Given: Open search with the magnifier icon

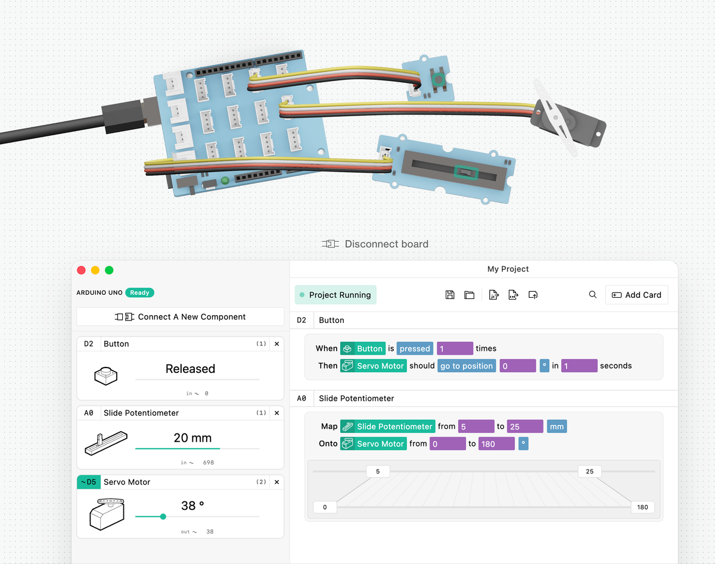Looking at the screenshot, I should (593, 295).
